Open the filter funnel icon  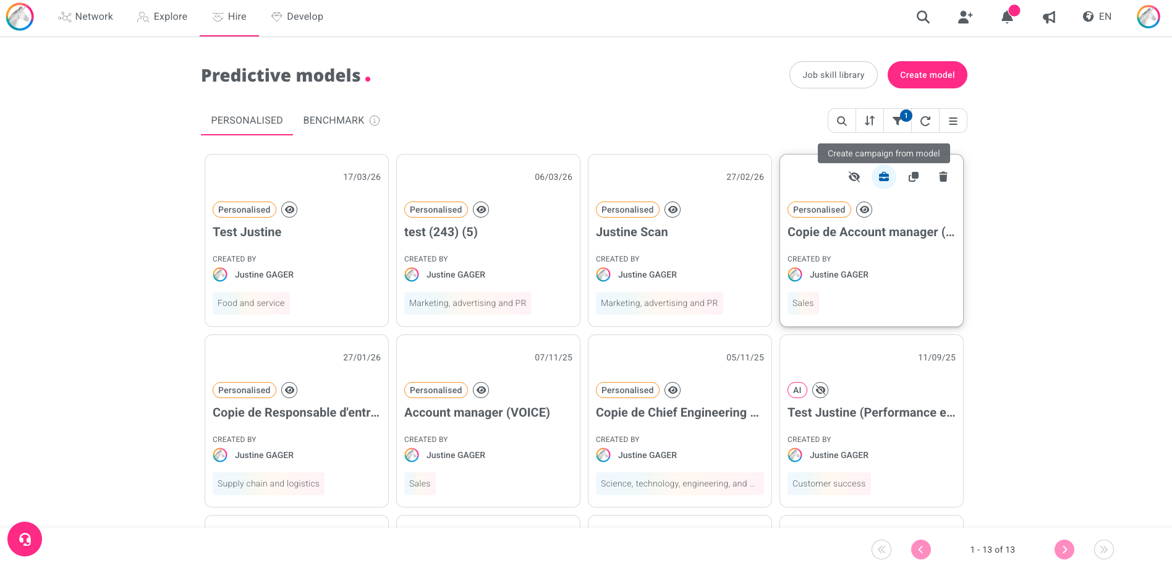(898, 121)
